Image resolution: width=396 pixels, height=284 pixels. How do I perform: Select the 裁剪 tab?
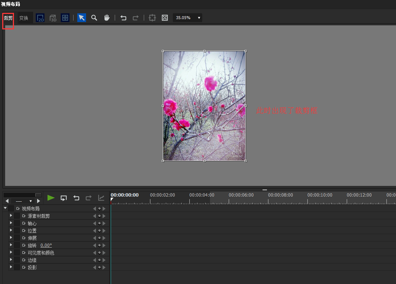[x=8, y=18]
